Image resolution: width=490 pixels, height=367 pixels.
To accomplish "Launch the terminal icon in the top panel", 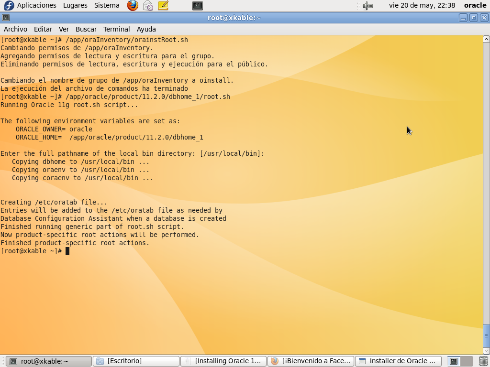I will (198, 5).
